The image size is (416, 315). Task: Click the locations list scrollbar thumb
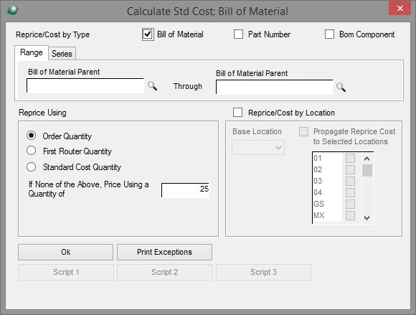tap(367, 170)
